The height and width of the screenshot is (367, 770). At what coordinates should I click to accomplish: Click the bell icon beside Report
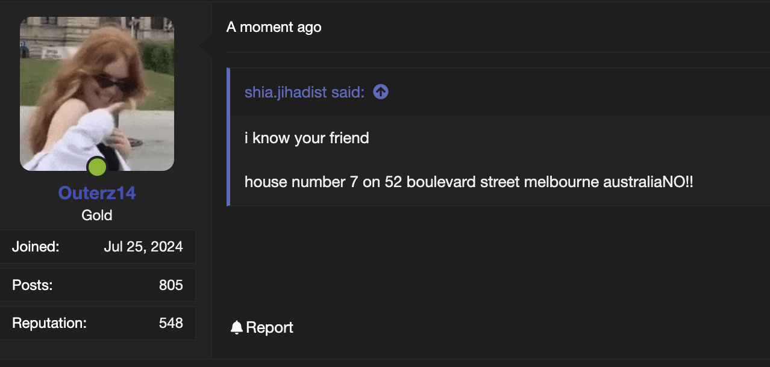pos(237,327)
